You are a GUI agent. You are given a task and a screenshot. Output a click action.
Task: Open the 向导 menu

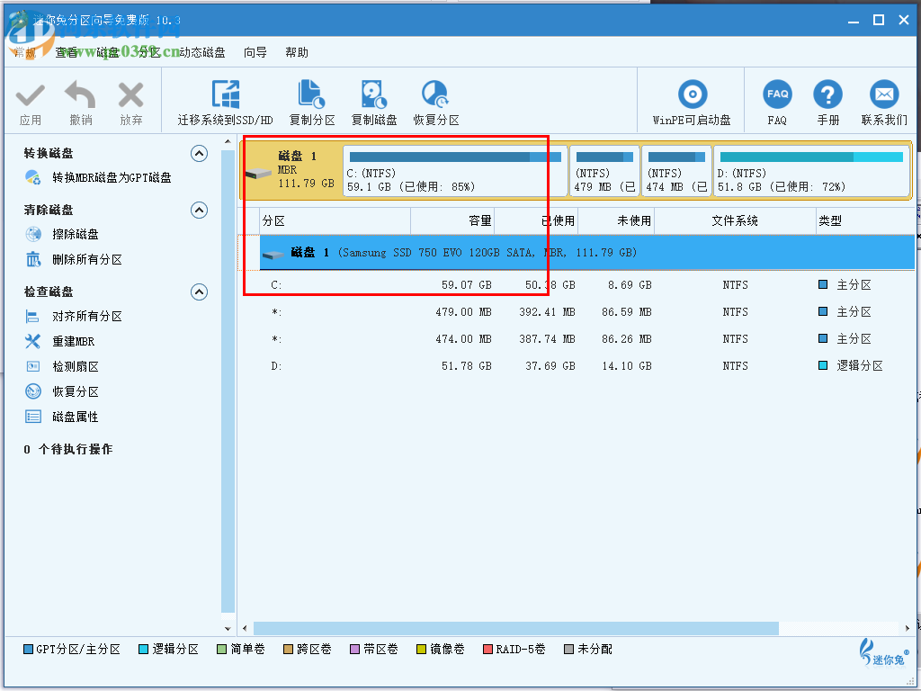(254, 52)
